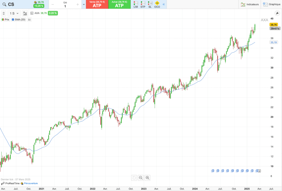Screen dimensions: 282x191
Task: Click the blue SMA (20) color swatch
Action: tap(13, 20)
